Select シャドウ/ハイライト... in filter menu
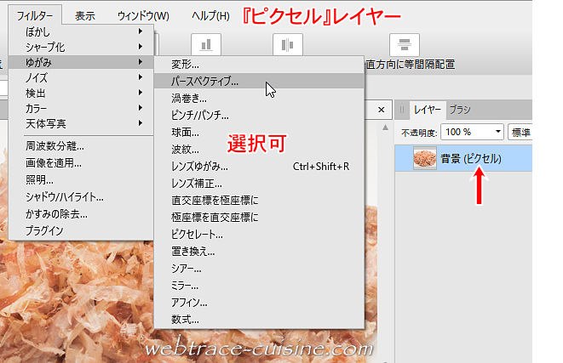Screen dimensions: 563x363 (64, 196)
